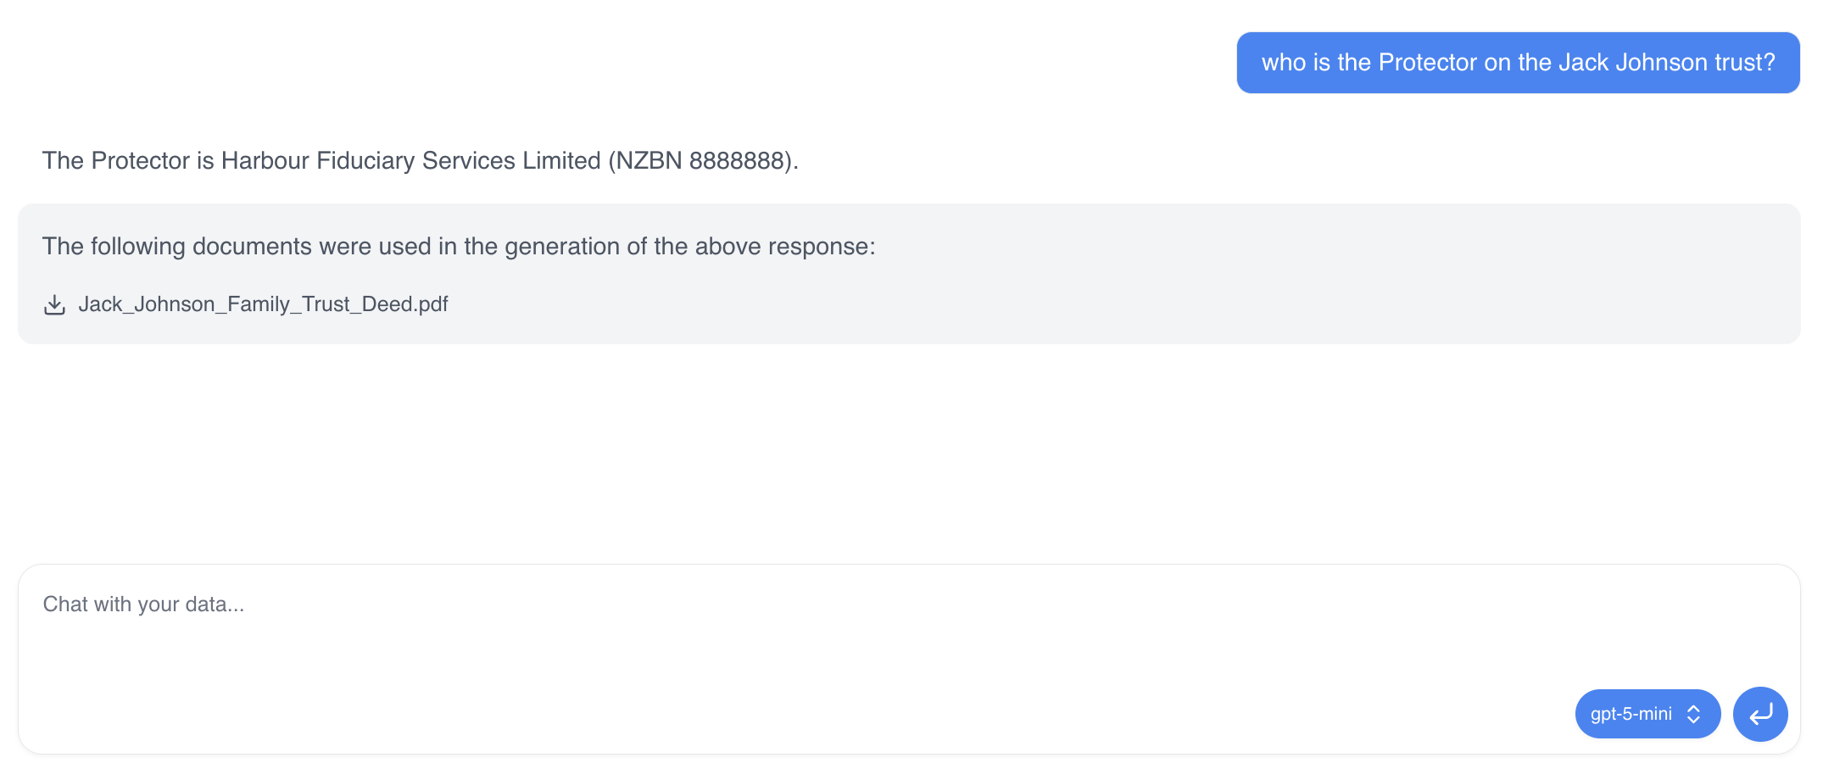The height and width of the screenshot is (763, 1823).
Task: Click the gpt-5-mini label
Action: [x=1631, y=714]
